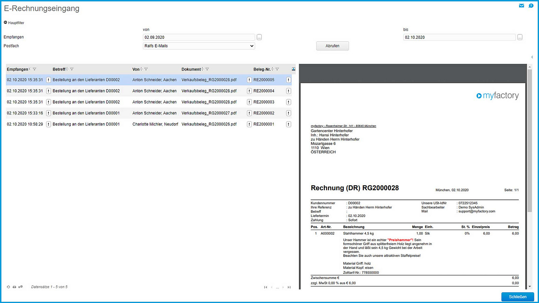Click the info icon after the date in the RE2000002 row
This screenshot has width=539, height=303.
49,113
